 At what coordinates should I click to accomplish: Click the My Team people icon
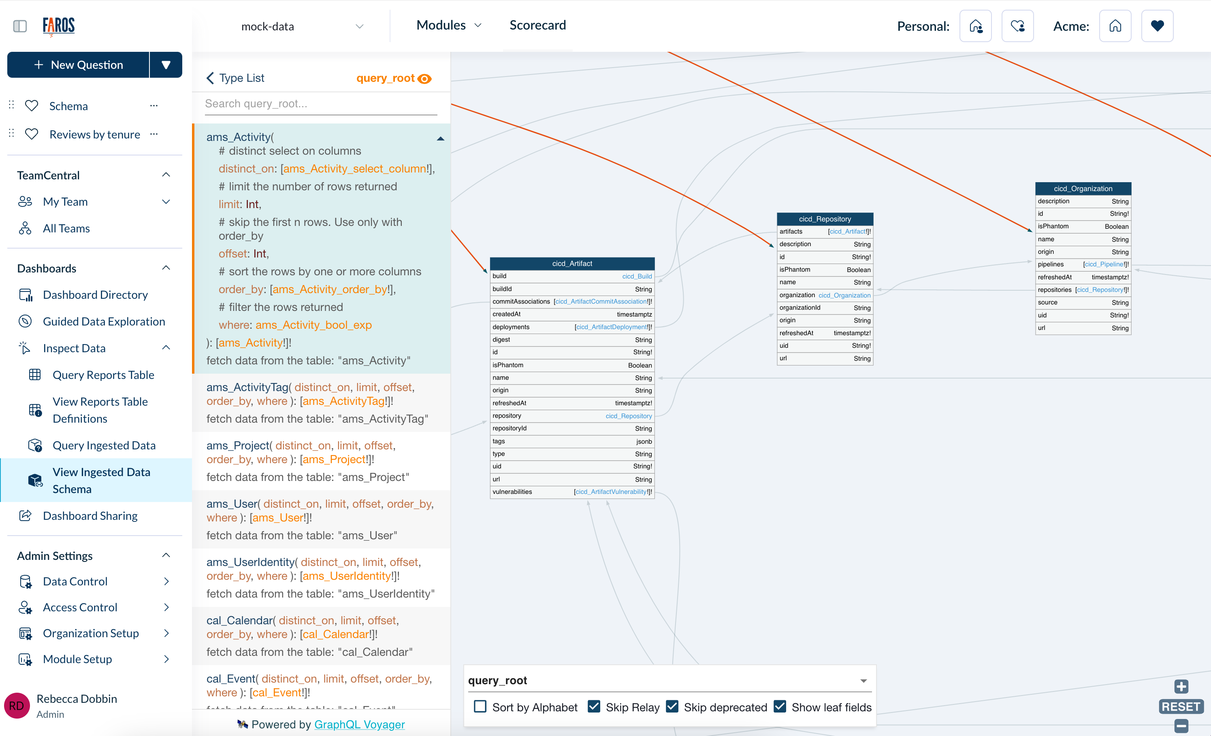tap(25, 202)
